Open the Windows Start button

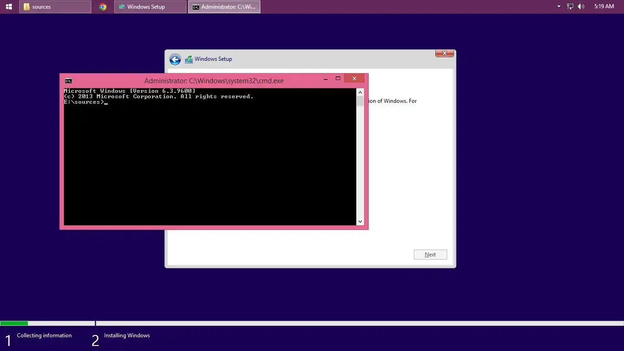pos(9,7)
